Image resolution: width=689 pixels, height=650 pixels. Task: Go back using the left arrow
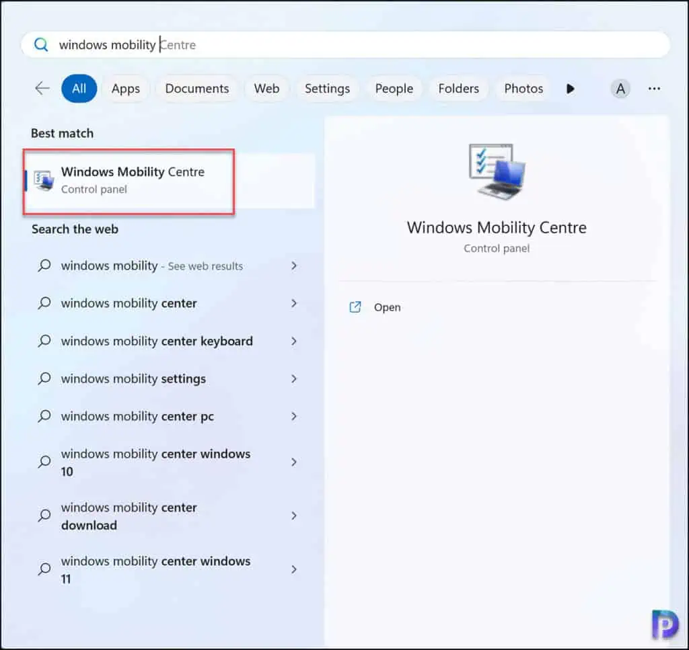pos(42,88)
